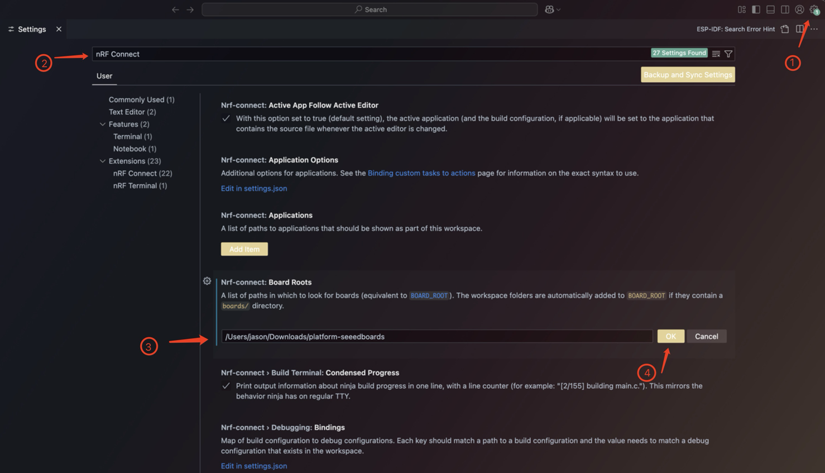Open Customize Layout icon
The height and width of the screenshot is (473, 825).
[741, 9]
